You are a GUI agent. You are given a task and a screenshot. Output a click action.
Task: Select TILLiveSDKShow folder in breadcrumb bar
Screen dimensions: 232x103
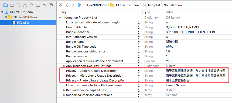125,5
